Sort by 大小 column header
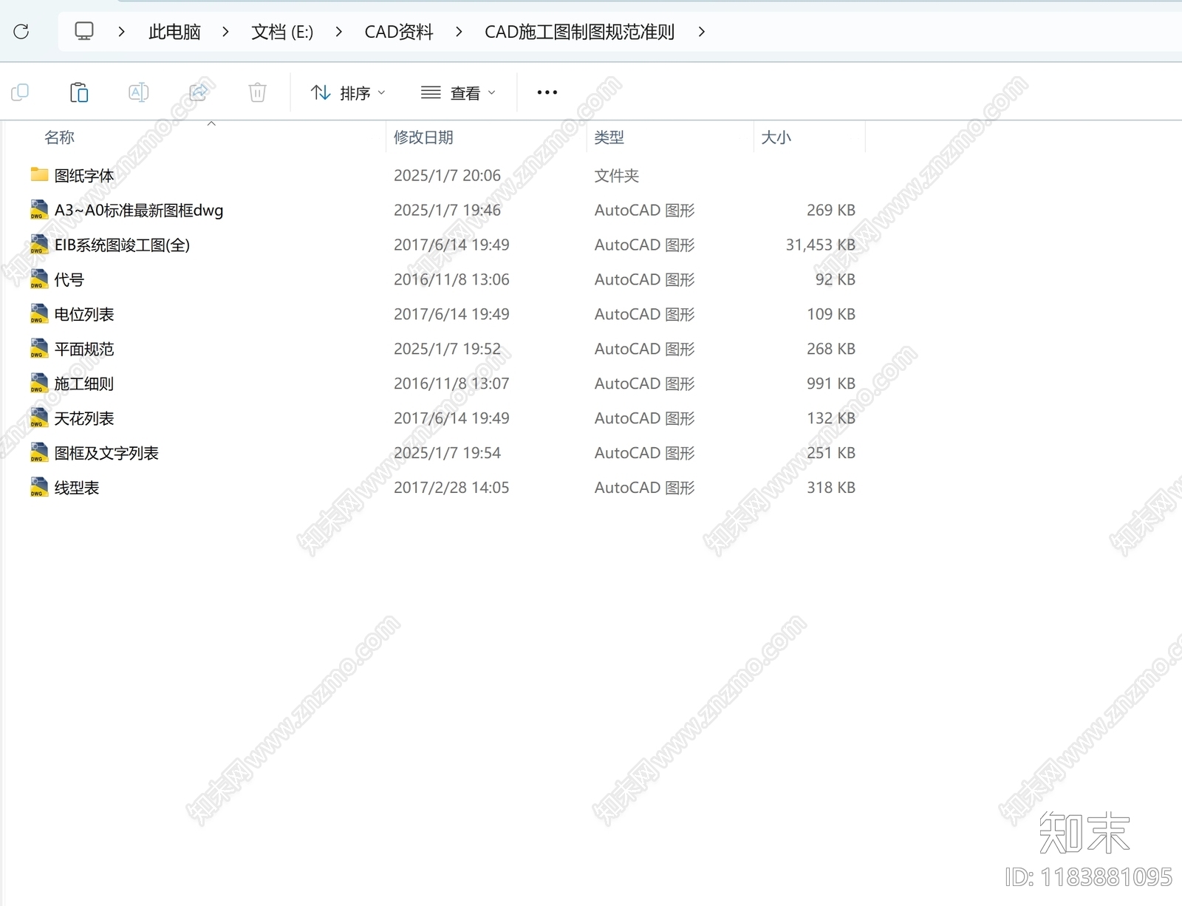Screen dimensions: 1182x906 (776, 137)
